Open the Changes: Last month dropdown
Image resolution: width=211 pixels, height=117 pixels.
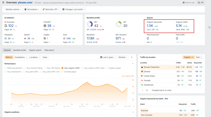(x=73, y=9)
